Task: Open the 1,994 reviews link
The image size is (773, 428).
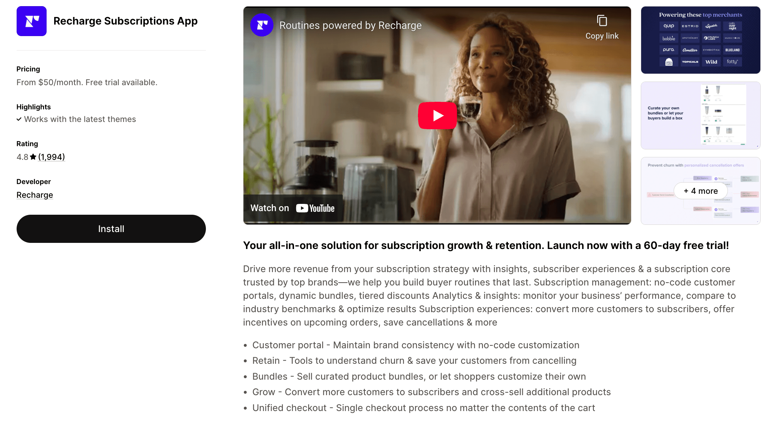Action: [x=52, y=157]
